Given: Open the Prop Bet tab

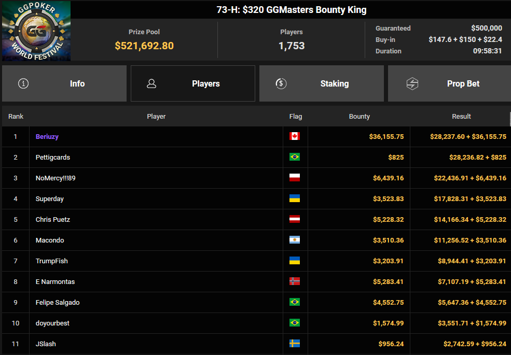Looking at the screenshot, I should [449, 83].
